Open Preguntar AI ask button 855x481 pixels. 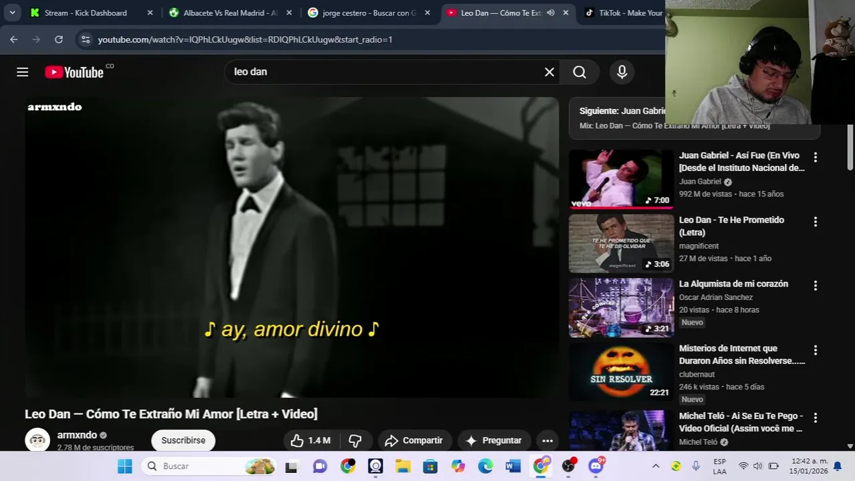tap(494, 440)
